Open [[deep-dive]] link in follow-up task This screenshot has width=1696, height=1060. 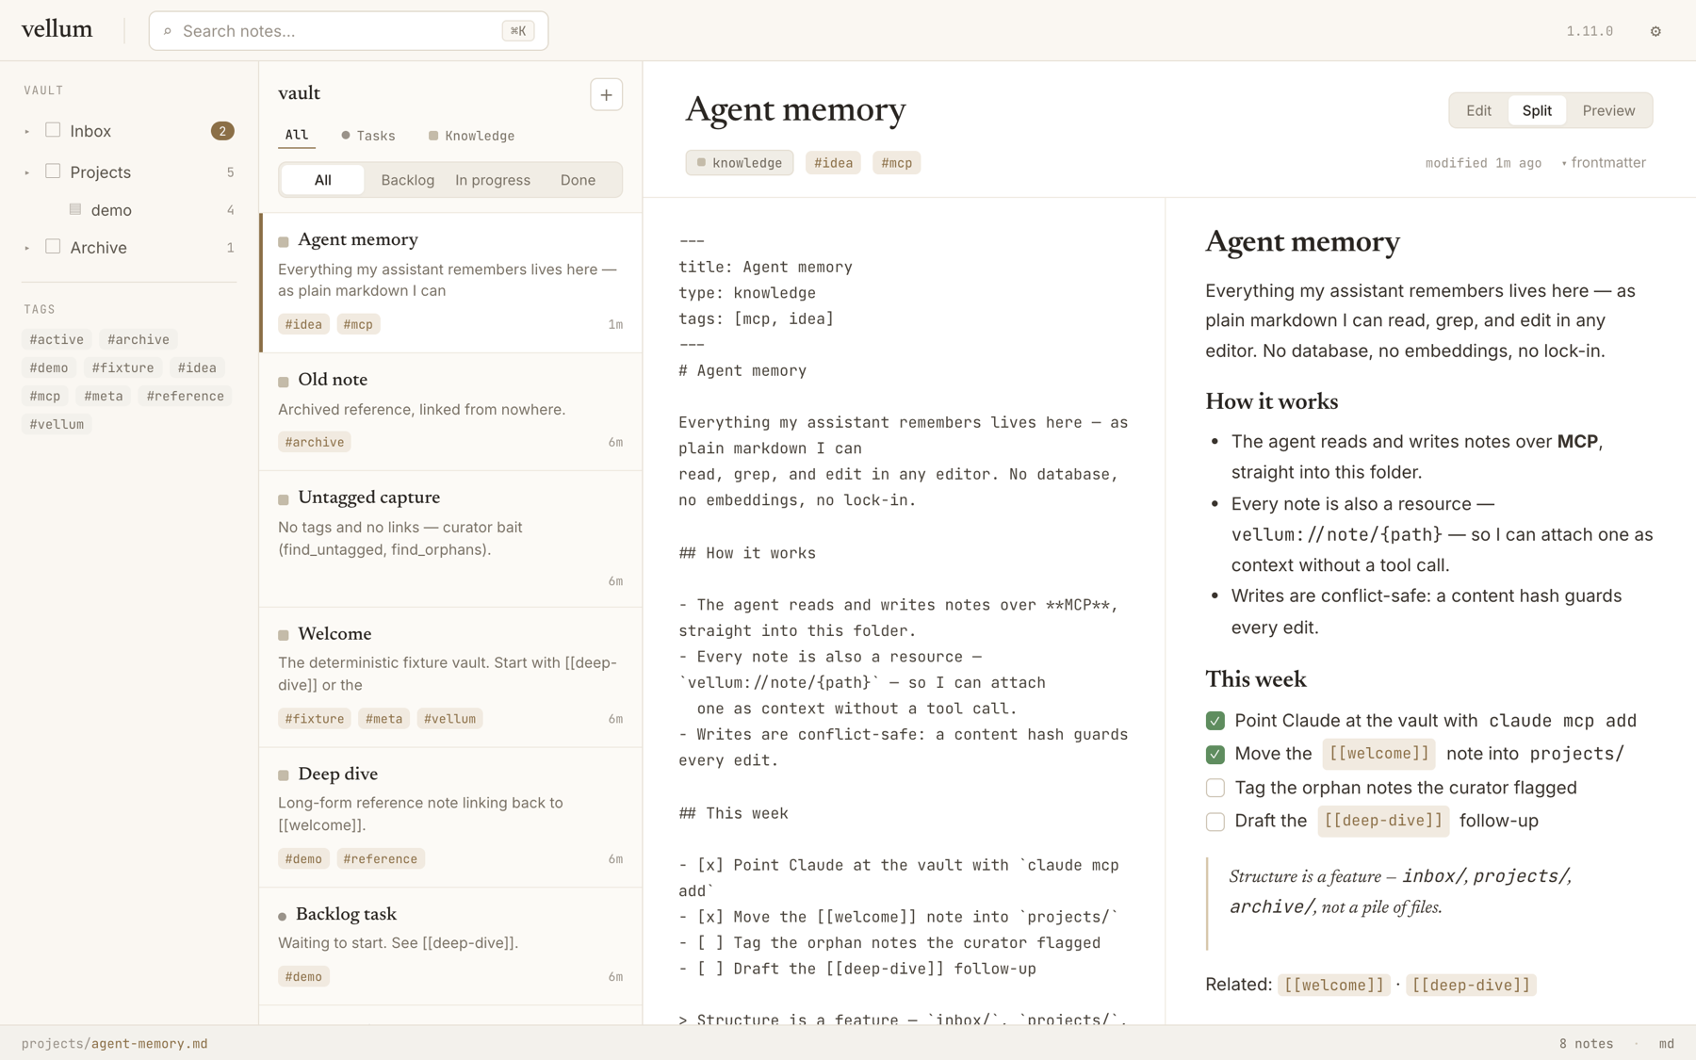click(1383, 821)
